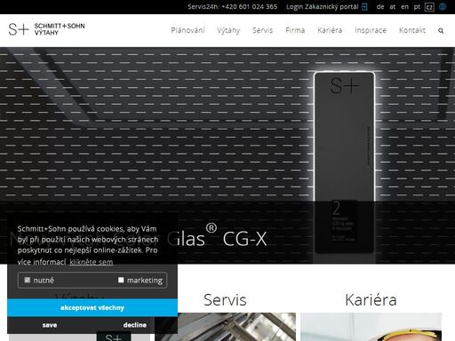This screenshot has width=455, height=341.
Task: Enable the marketing cookies checkbox
Action: point(121,280)
